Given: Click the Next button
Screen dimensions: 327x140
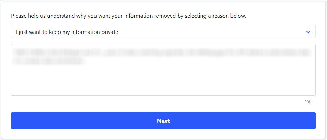Looking at the screenshot, I should click(163, 121).
